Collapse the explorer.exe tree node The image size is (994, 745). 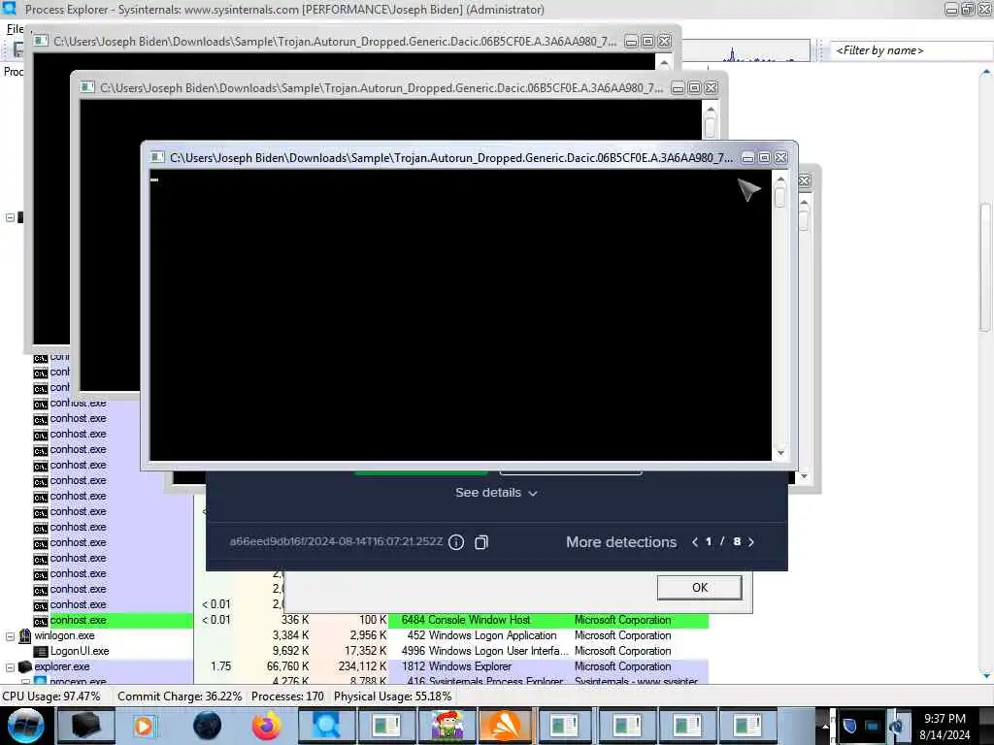click(x=10, y=667)
